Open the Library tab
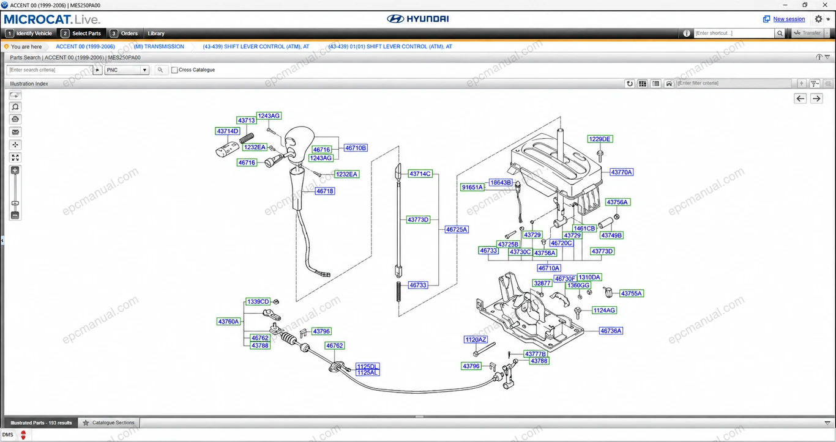The image size is (836, 442). tap(156, 34)
